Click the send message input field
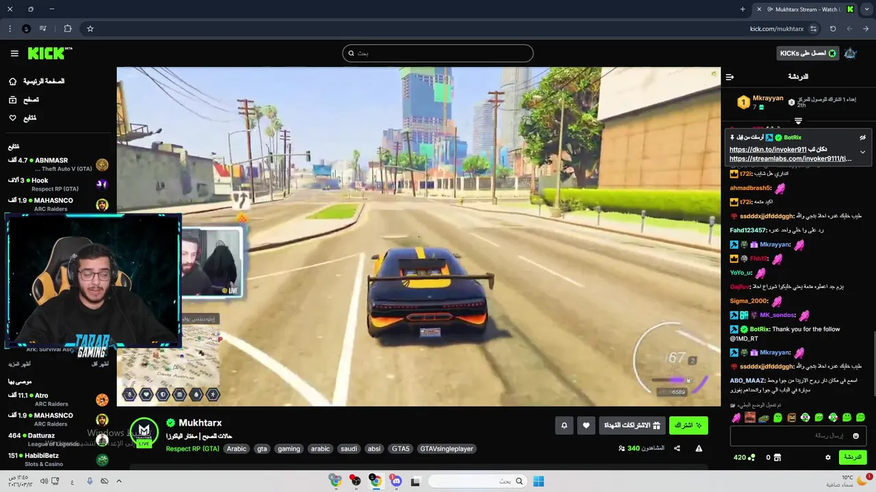The width and height of the screenshot is (876, 492). click(x=798, y=435)
